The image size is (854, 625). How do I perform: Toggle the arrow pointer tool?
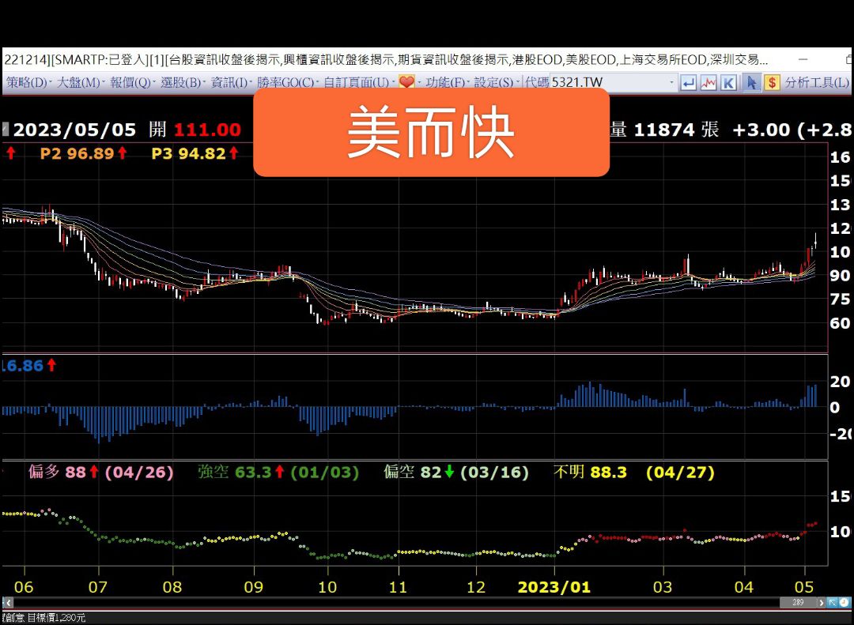pos(751,81)
